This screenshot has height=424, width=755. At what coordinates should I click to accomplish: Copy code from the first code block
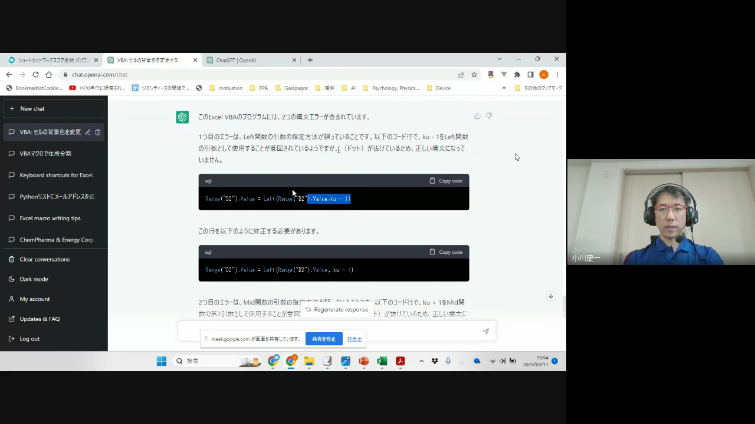[446, 181]
